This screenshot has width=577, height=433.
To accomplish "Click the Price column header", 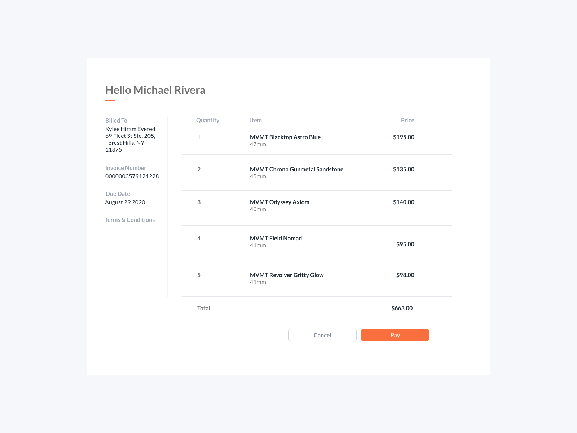I will 408,120.
